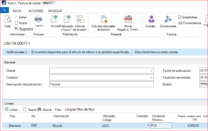This screenshot has height=131, width=208.
Task: Switch to the NAVEGAR tab
Action: tap(55, 11)
